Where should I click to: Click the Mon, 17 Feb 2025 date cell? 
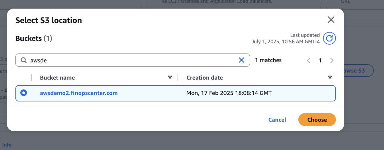point(229,93)
